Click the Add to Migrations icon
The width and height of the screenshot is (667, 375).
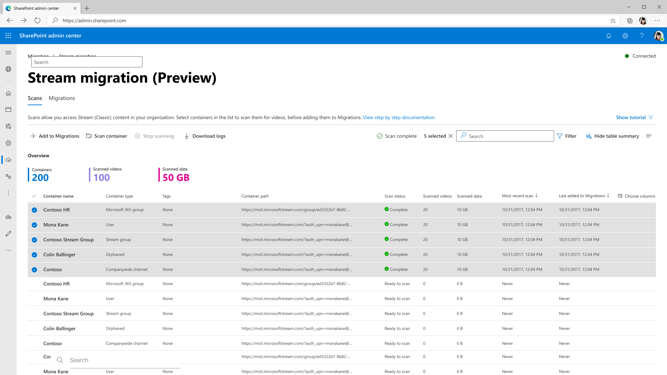pyautogui.click(x=33, y=136)
